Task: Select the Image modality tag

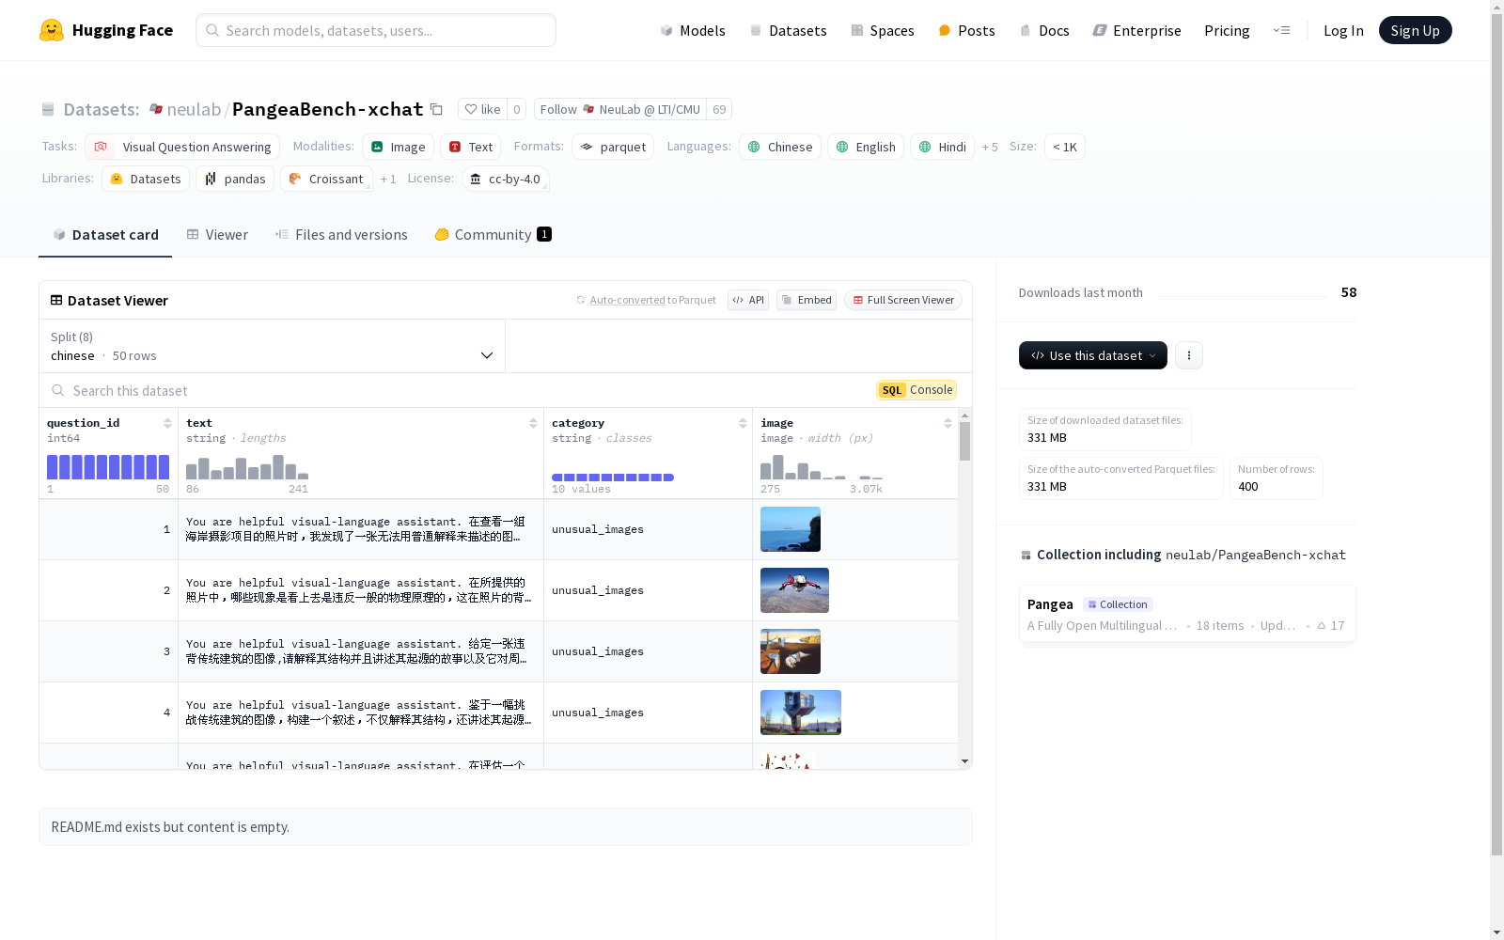Action: [398, 147]
